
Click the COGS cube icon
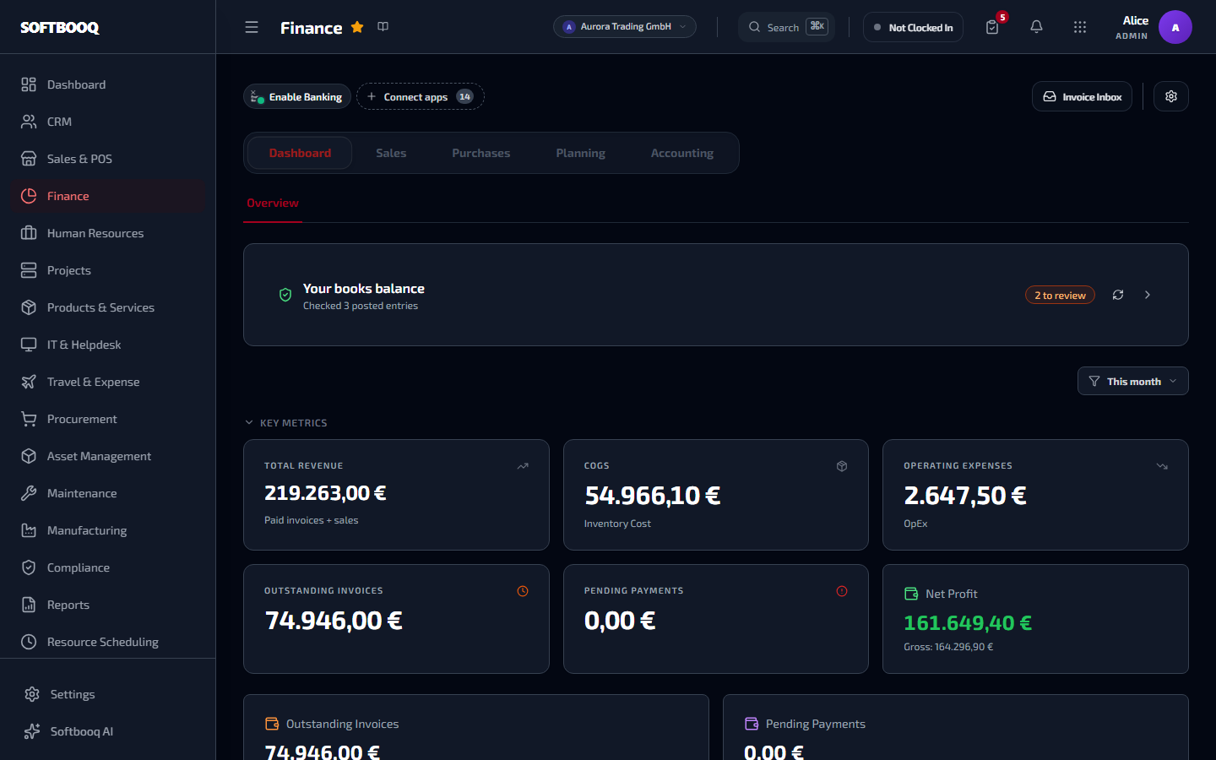click(842, 466)
